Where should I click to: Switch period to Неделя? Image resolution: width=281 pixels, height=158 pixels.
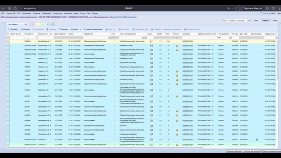(266, 21)
